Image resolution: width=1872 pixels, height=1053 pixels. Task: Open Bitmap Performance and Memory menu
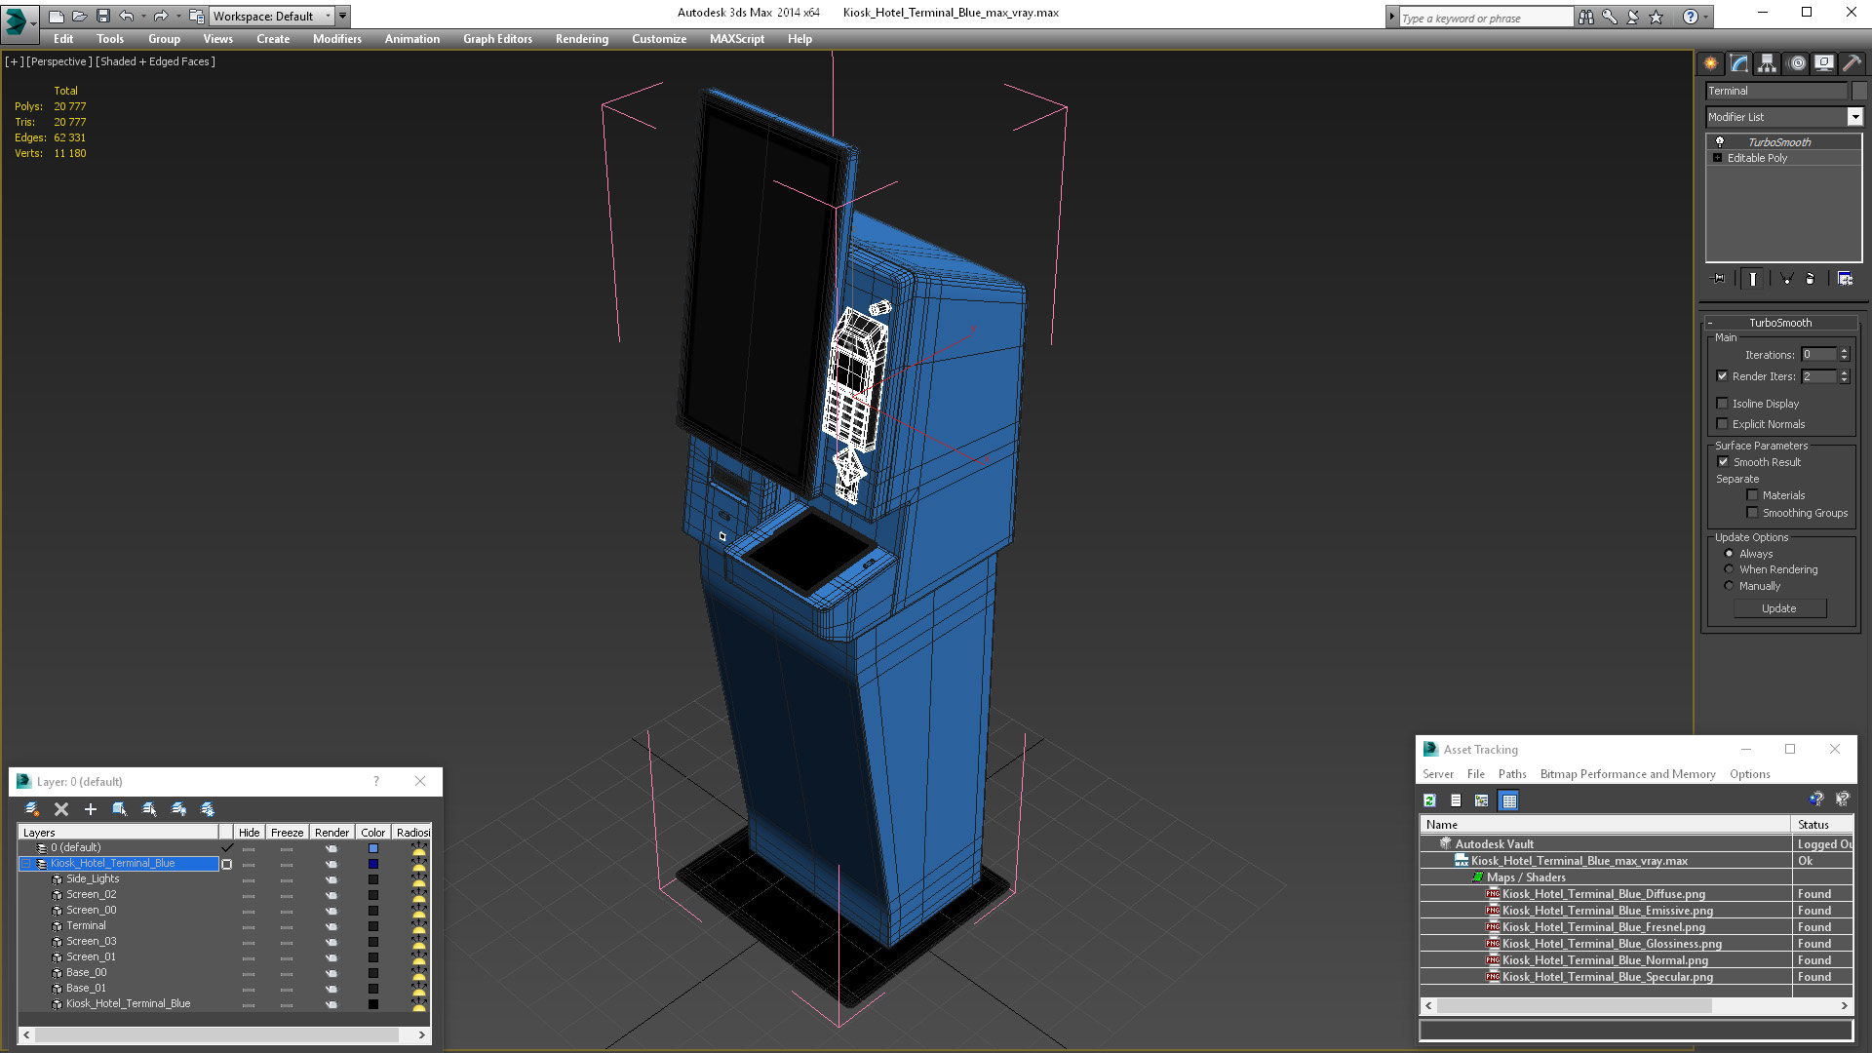pyautogui.click(x=1627, y=774)
